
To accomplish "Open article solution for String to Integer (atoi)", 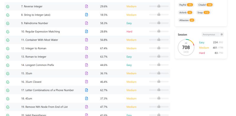I will click(x=86, y=15).
